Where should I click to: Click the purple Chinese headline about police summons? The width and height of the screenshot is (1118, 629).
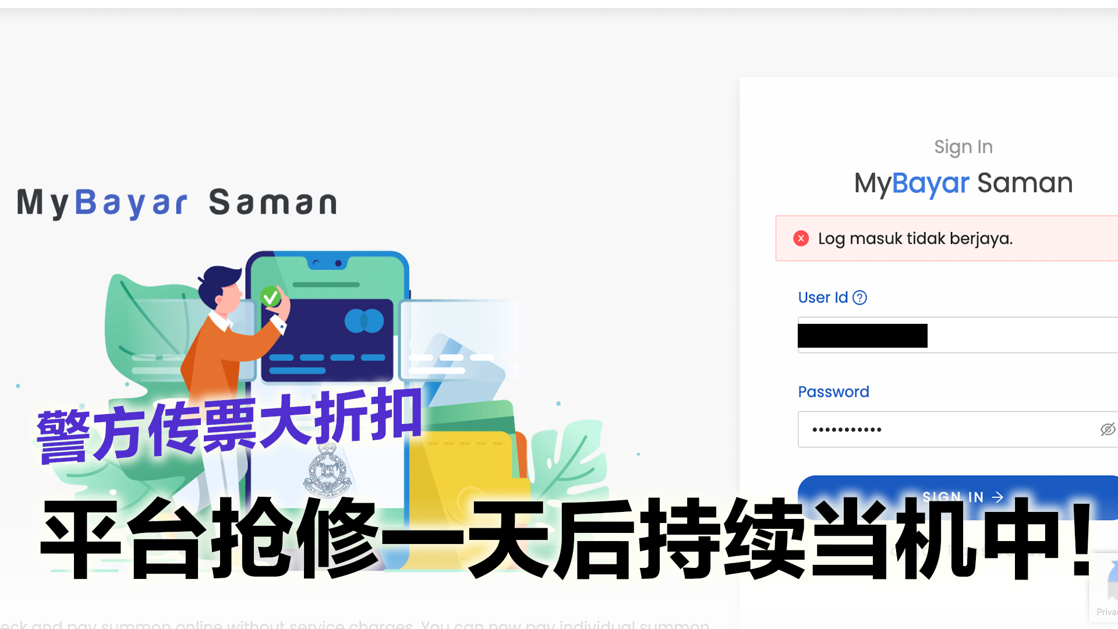click(229, 427)
